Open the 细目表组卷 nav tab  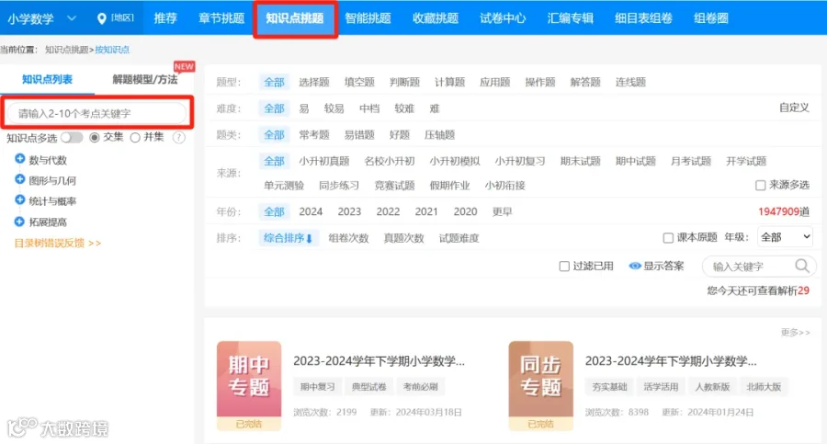[643, 18]
